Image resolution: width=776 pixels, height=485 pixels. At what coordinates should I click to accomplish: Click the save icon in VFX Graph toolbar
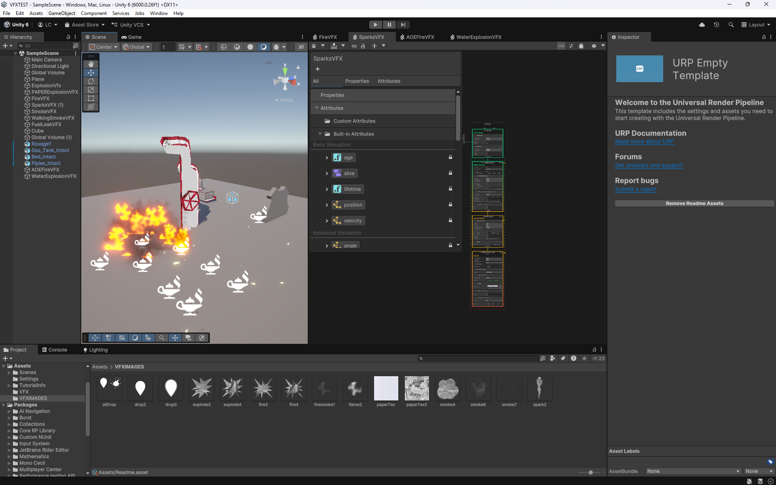click(x=314, y=46)
